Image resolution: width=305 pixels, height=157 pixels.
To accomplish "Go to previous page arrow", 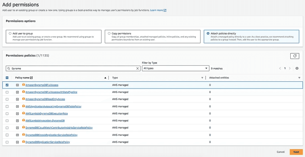I will point(280,68).
